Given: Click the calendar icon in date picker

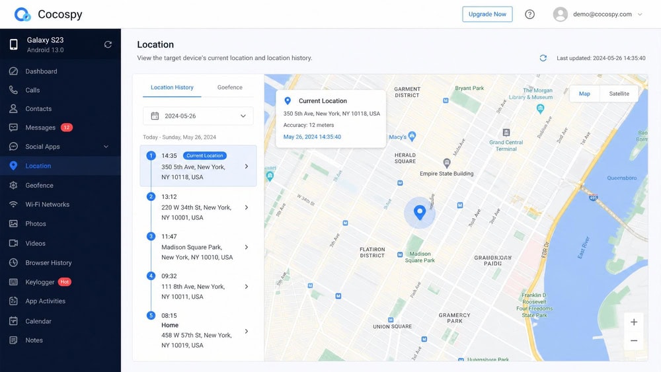Looking at the screenshot, I should coord(155,116).
